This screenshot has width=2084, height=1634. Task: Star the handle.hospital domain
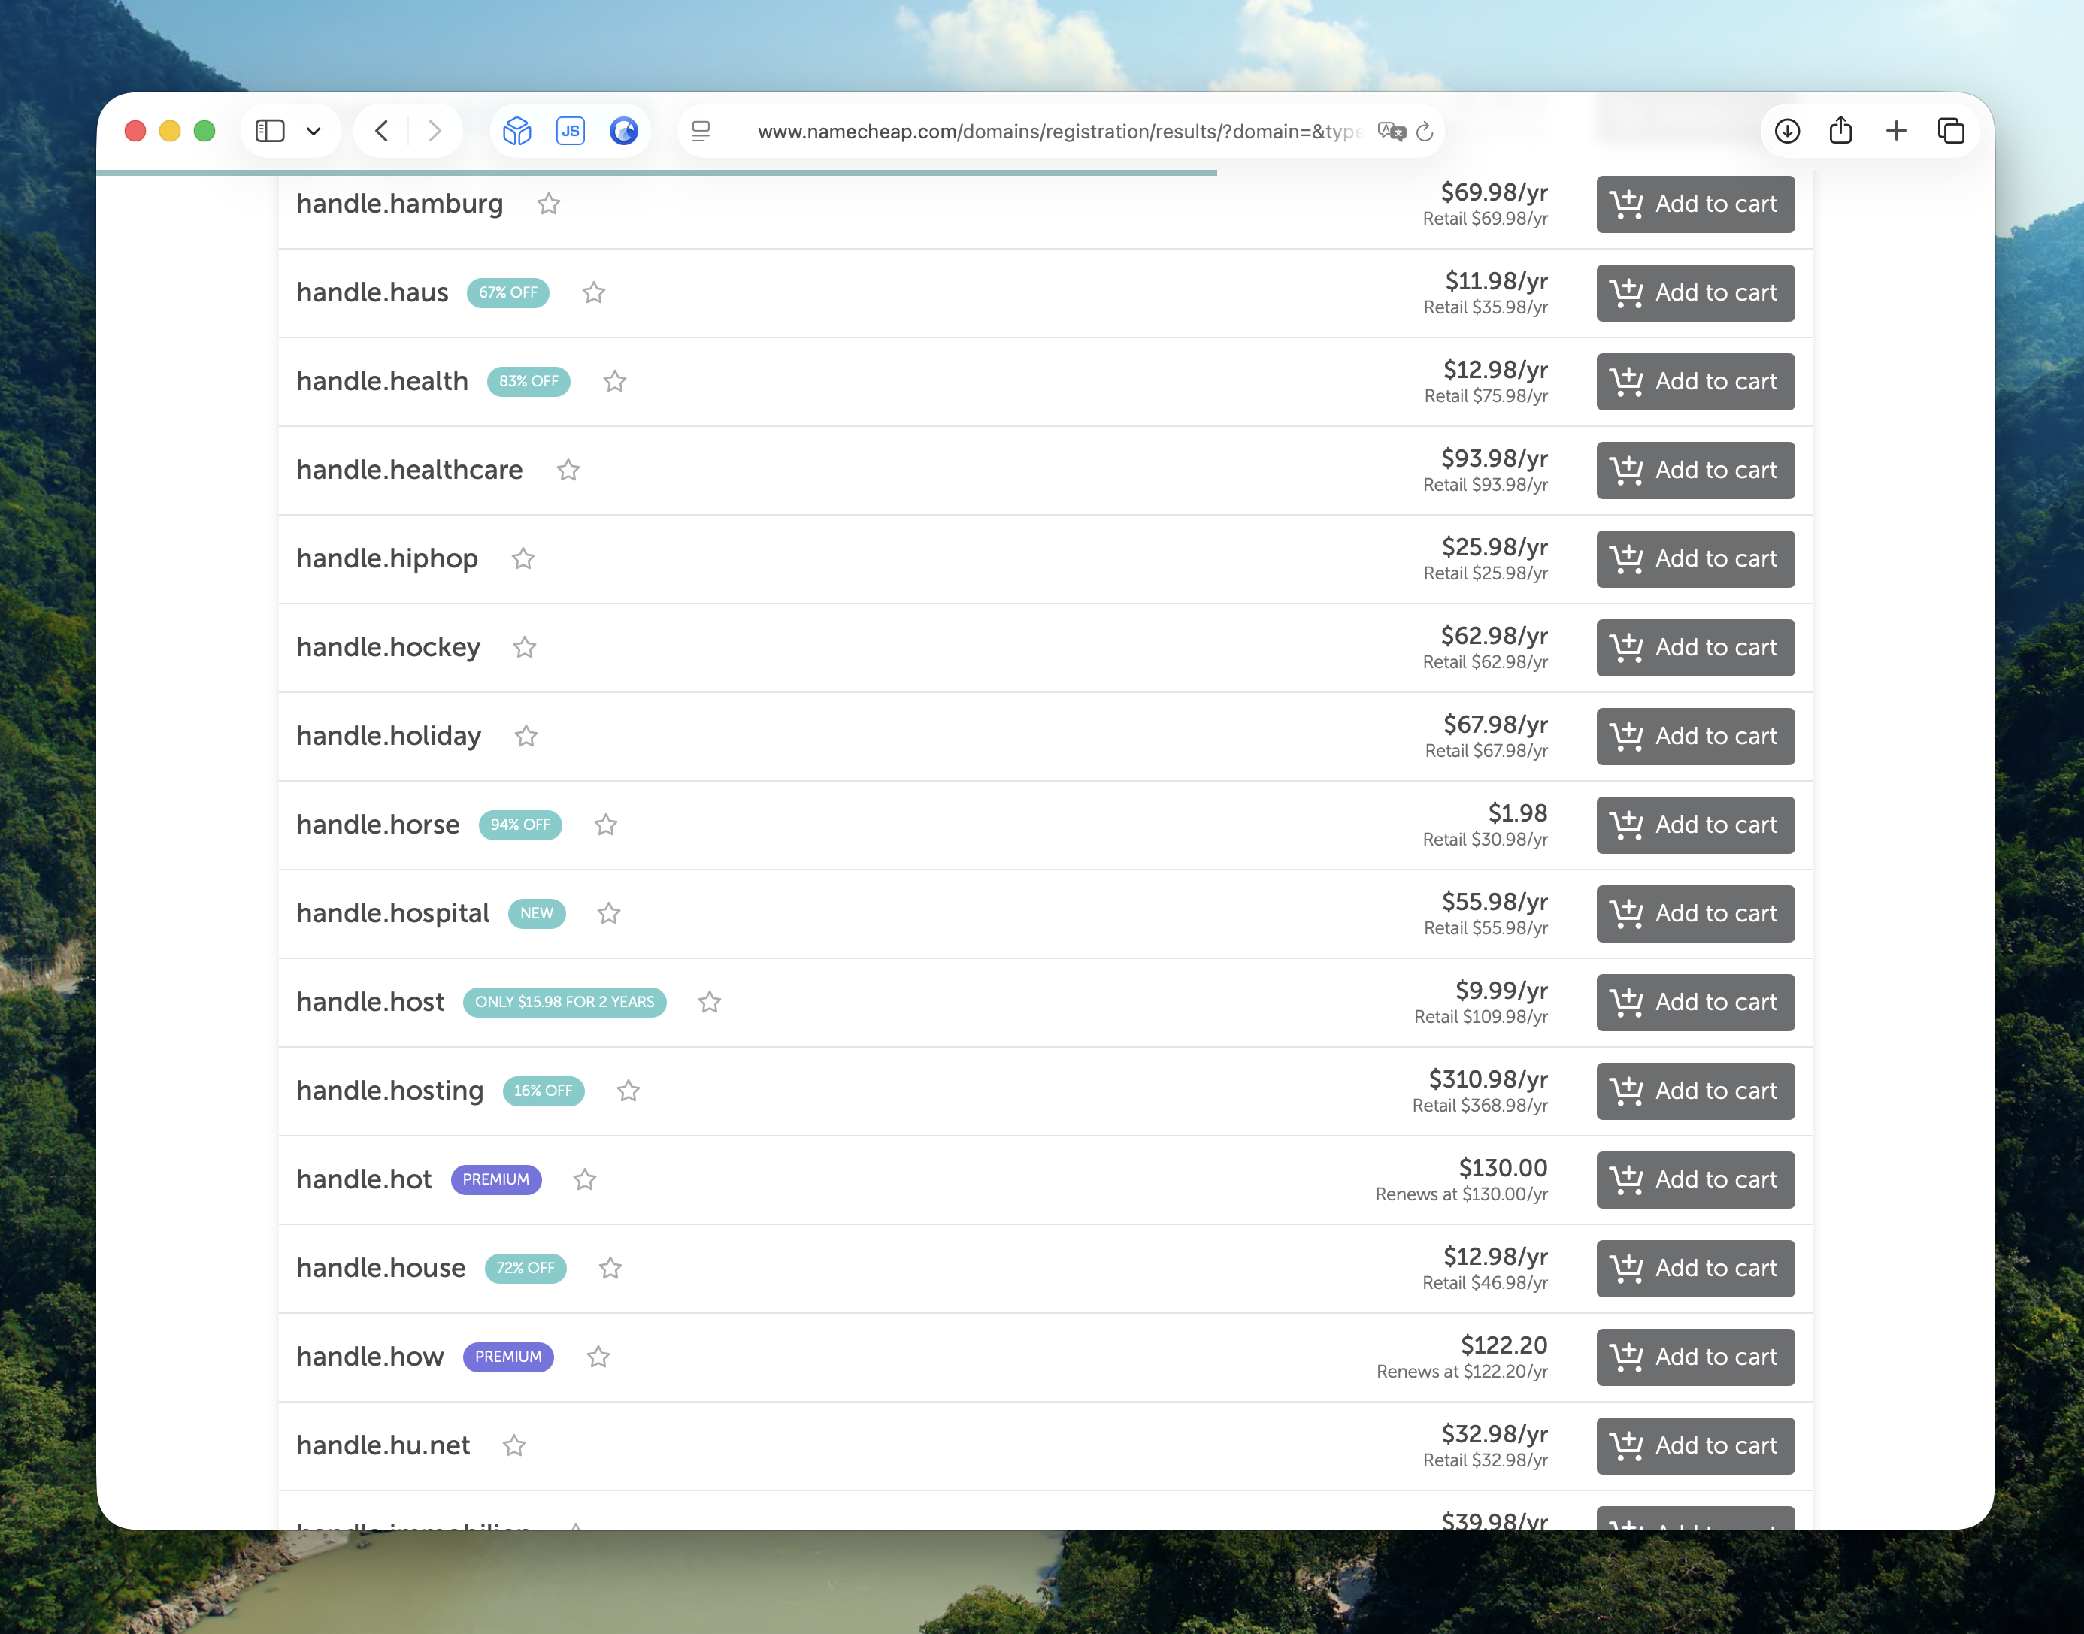click(608, 914)
